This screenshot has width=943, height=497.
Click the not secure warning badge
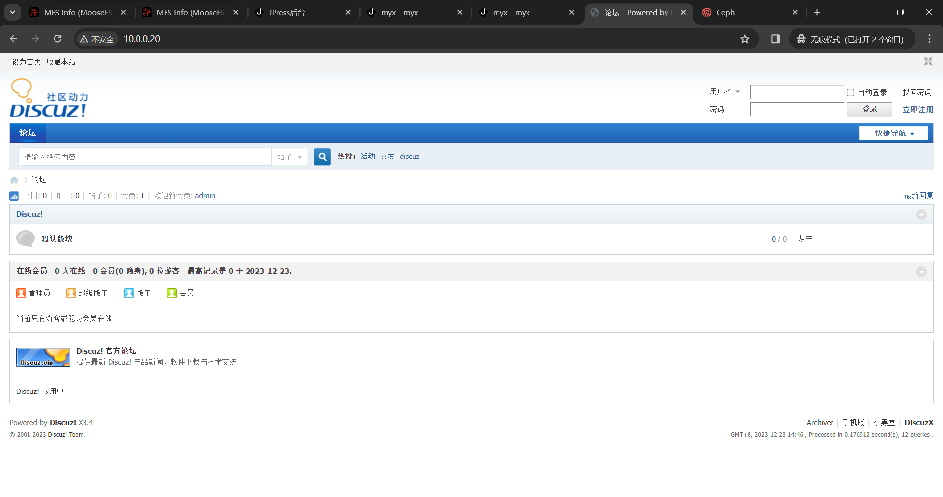pyautogui.click(x=97, y=39)
